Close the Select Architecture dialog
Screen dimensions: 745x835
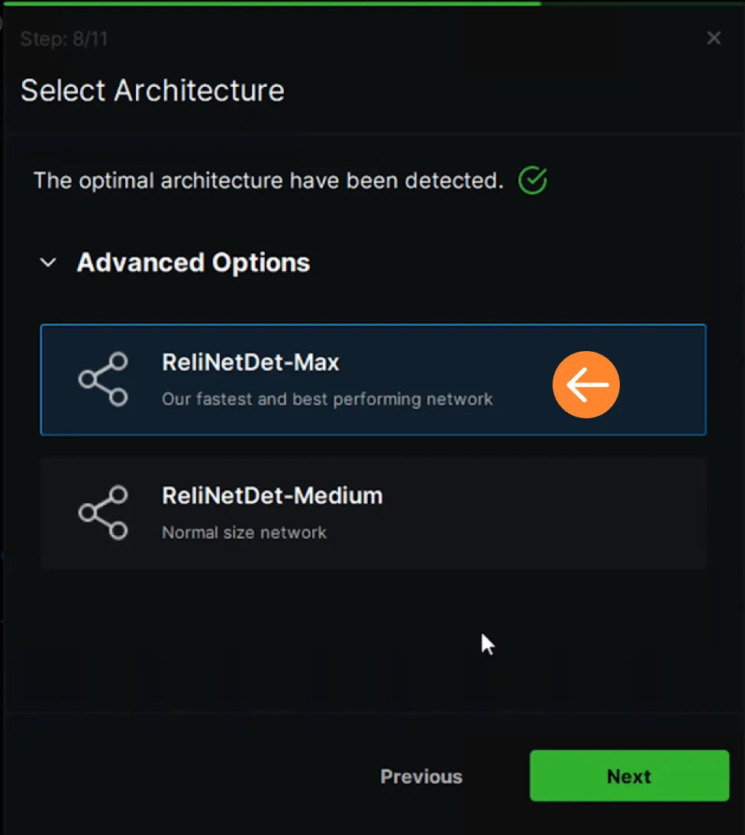(714, 38)
